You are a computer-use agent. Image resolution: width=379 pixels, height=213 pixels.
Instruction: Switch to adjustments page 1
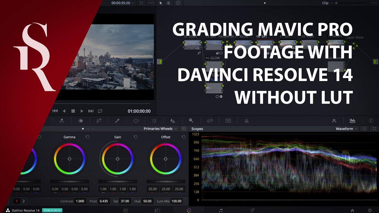click(x=17, y=201)
